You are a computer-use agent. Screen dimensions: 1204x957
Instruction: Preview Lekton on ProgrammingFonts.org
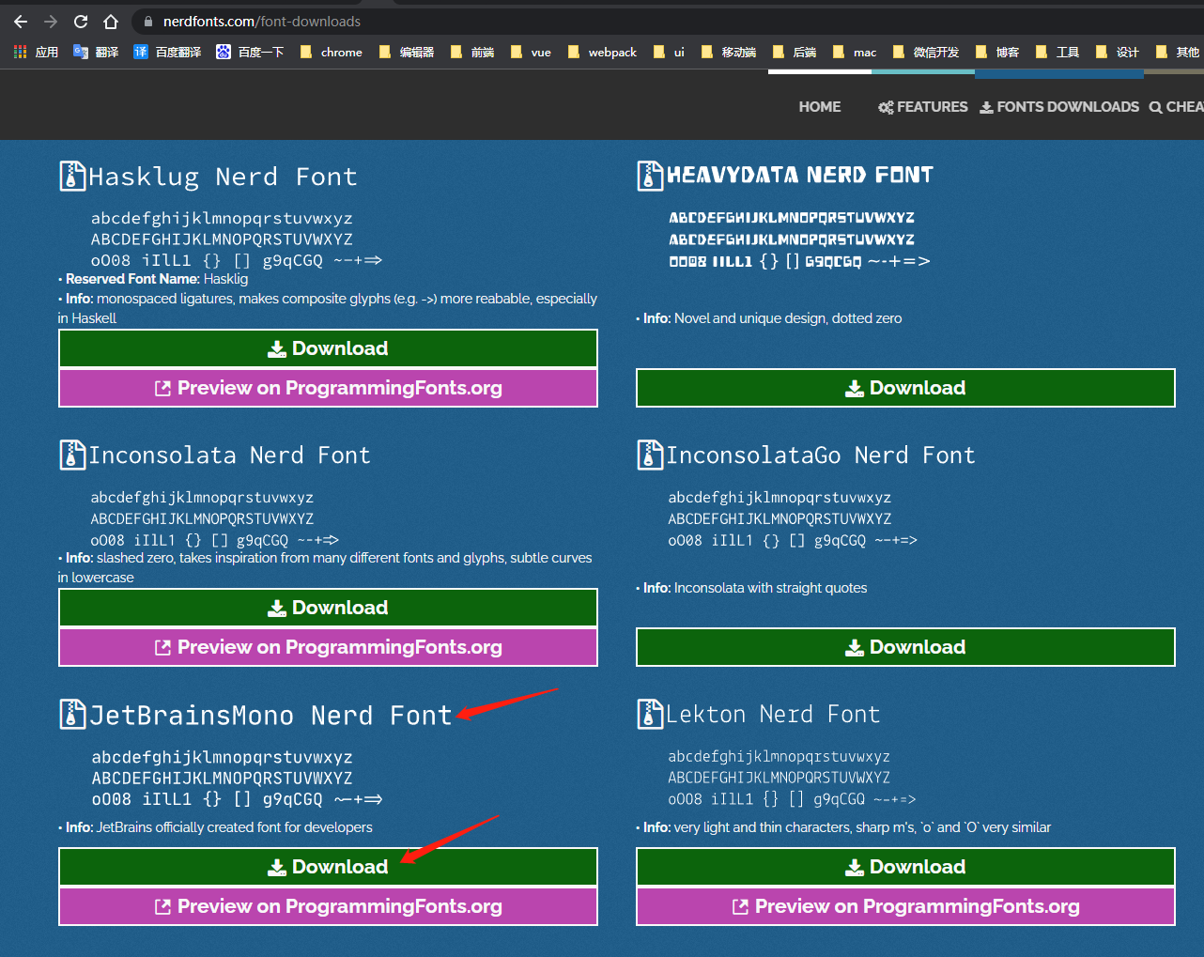905,906
